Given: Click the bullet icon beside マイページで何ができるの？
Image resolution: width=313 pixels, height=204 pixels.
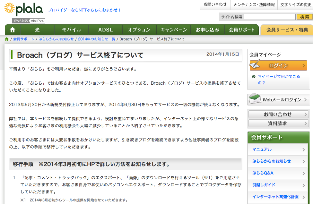Looking at the screenshot, I should (254, 77).
